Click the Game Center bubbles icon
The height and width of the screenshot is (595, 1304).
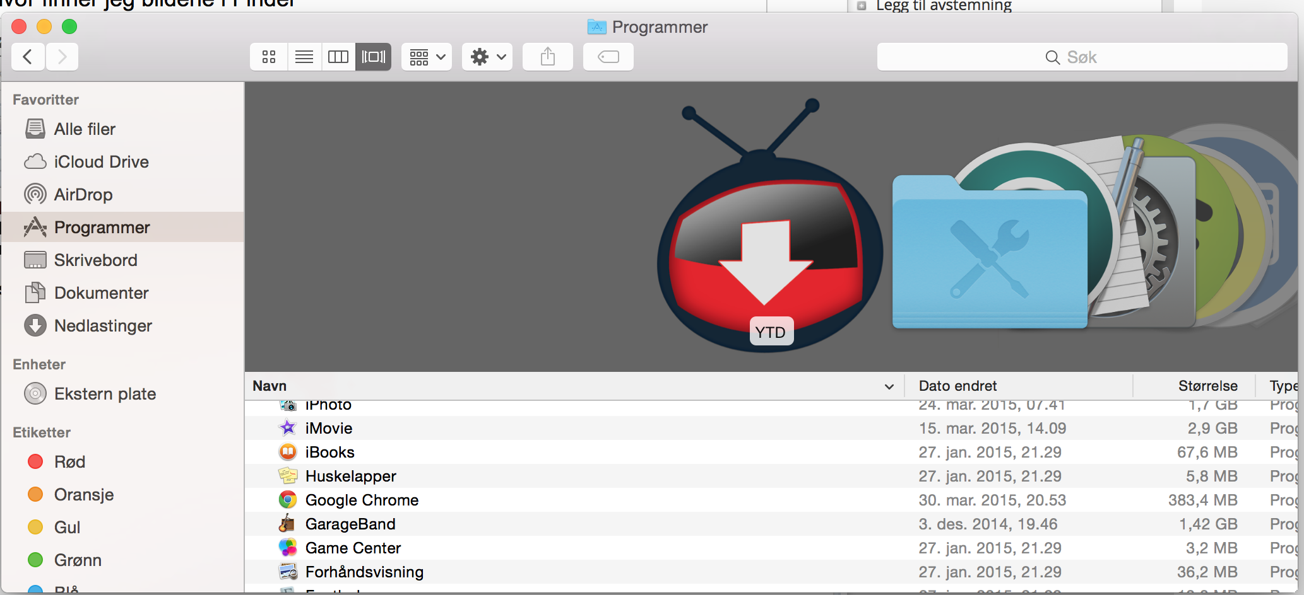coord(288,548)
